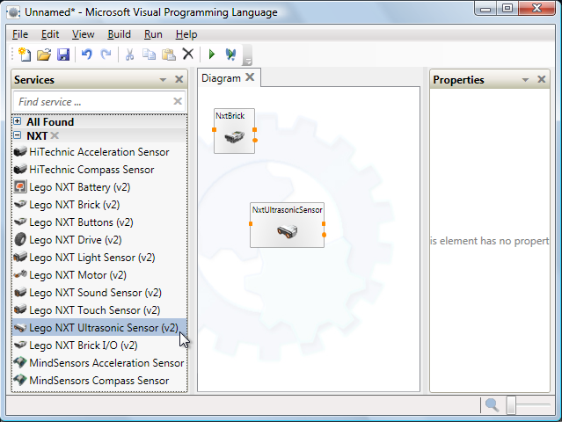
Task: Select Lego NXT Light Sensor (v2) service
Action: [x=99, y=258]
